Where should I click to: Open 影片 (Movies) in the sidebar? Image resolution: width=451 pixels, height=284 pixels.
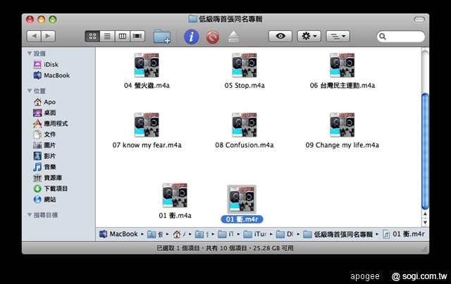[x=44, y=156]
